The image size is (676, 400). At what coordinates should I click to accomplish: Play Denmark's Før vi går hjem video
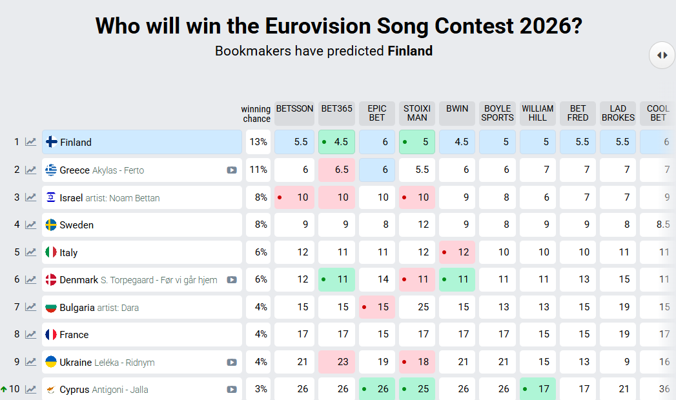coord(232,280)
